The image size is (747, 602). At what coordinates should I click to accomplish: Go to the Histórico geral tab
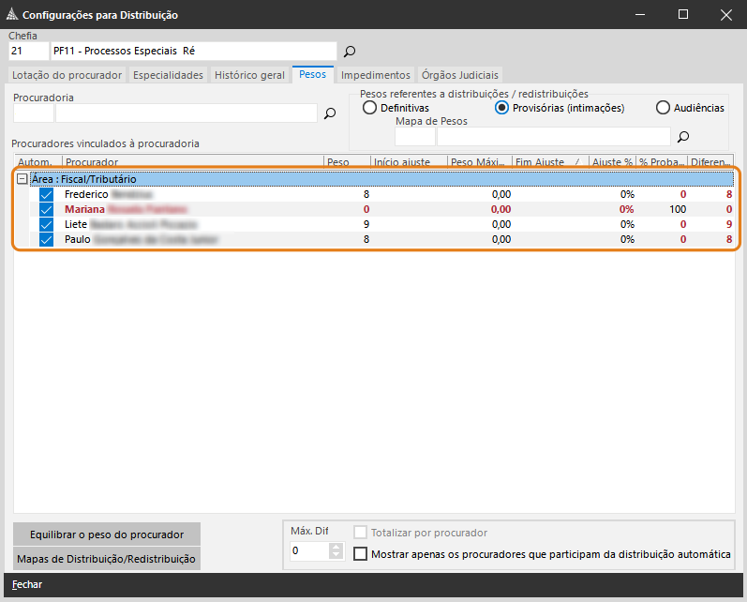(249, 75)
